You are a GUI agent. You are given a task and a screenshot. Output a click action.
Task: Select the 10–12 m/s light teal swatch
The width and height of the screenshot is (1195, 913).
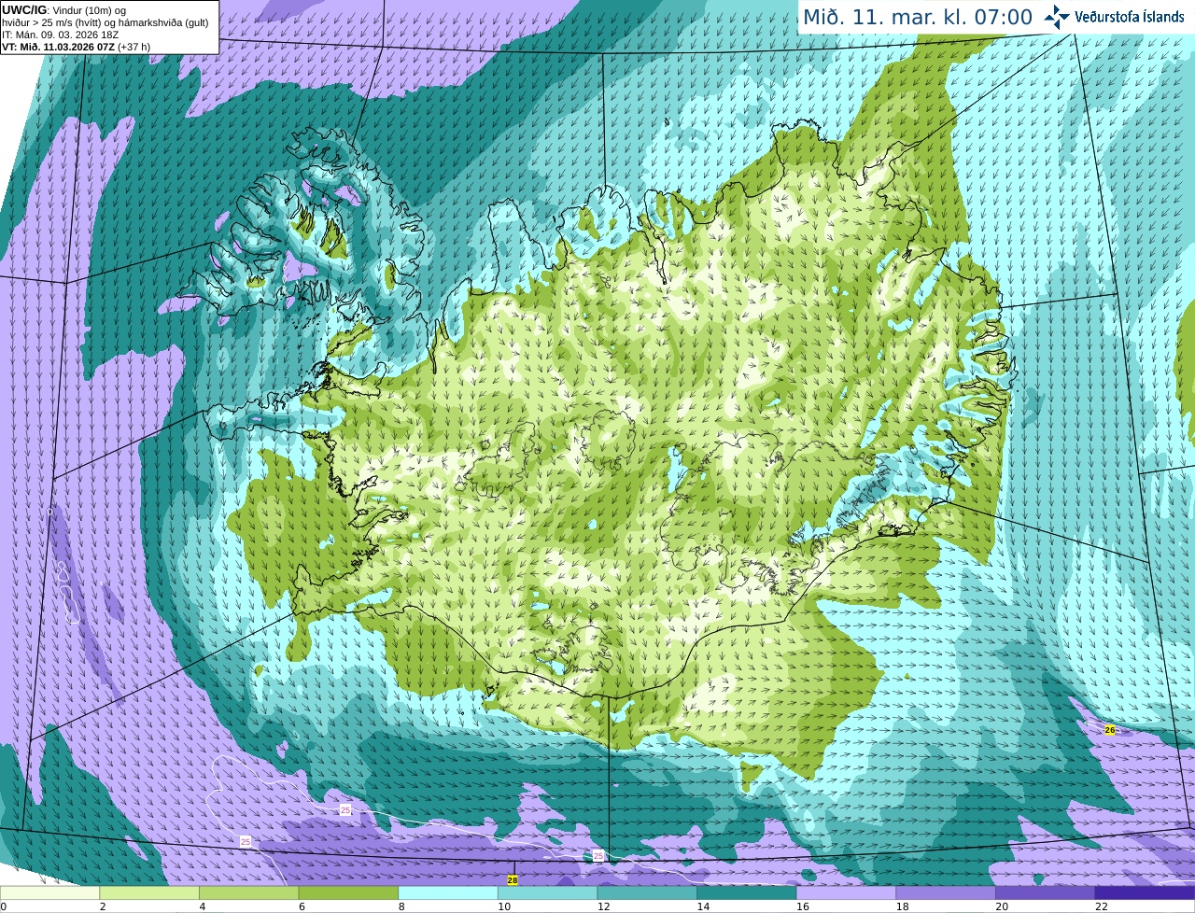[x=547, y=892]
